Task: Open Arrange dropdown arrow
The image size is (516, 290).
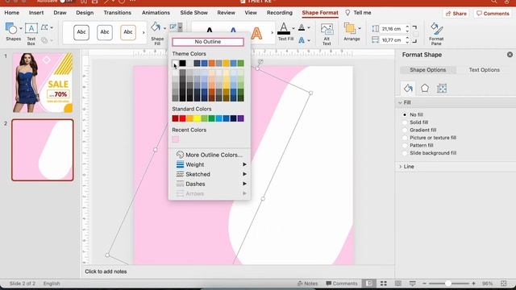Action: [x=360, y=28]
